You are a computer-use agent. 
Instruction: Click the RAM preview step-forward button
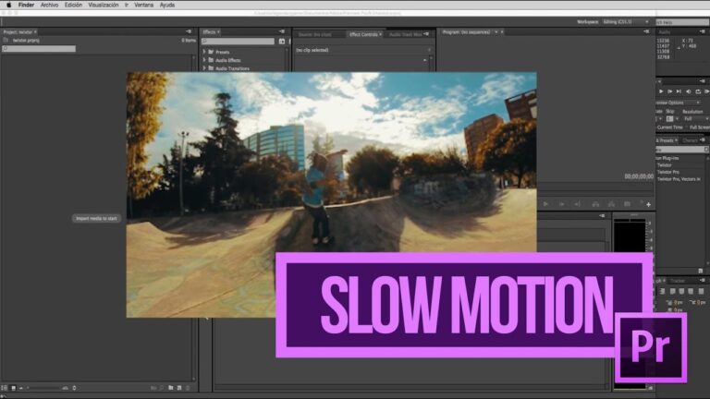pos(669,91)
